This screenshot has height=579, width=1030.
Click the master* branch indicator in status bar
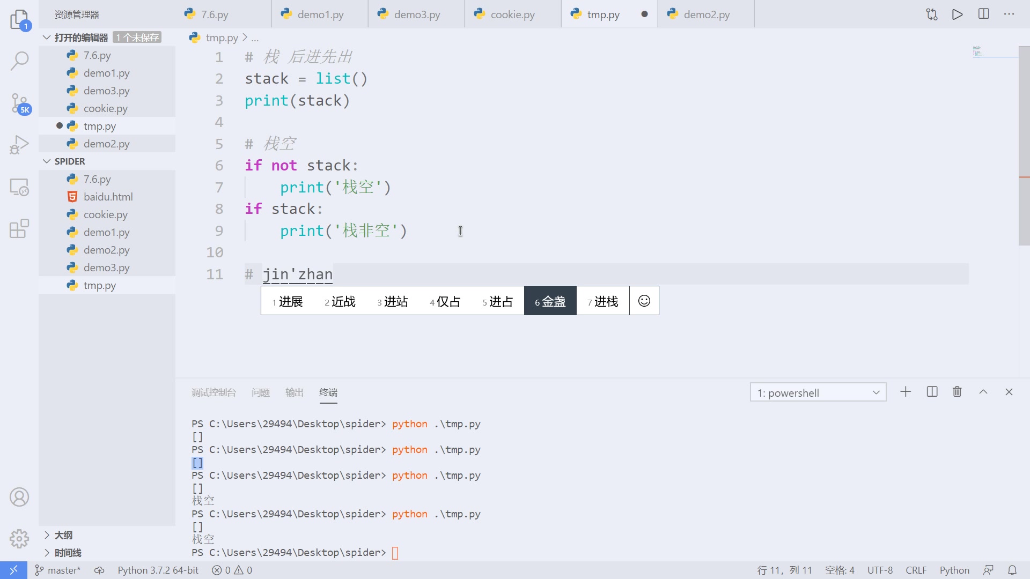(57, 570)
